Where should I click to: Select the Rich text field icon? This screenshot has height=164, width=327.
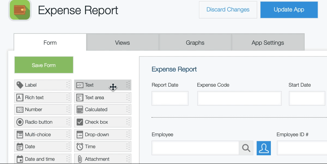pyautogui.click(x=20, y=98)
